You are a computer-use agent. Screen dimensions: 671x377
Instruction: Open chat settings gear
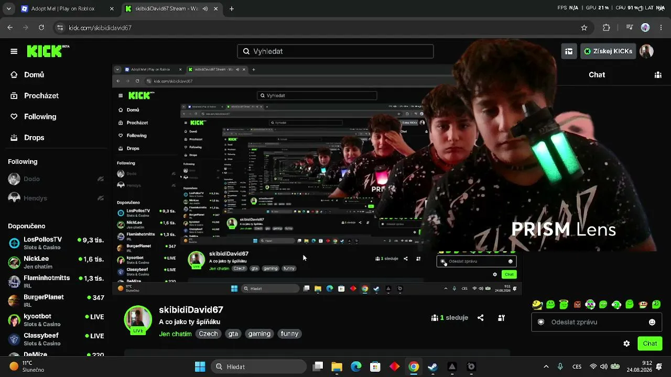(x=626, y=343)
